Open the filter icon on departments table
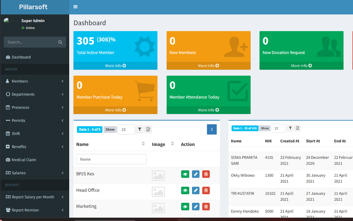Viewport: 353px width, 221px height. 139,129
